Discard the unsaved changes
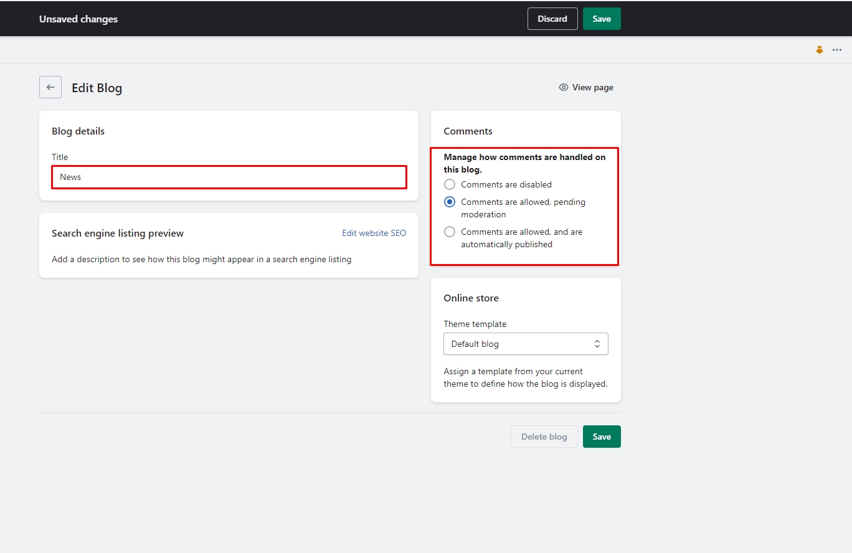Image resolution: width=852 pixels, height=553 pixels. (x=552, y=19)
